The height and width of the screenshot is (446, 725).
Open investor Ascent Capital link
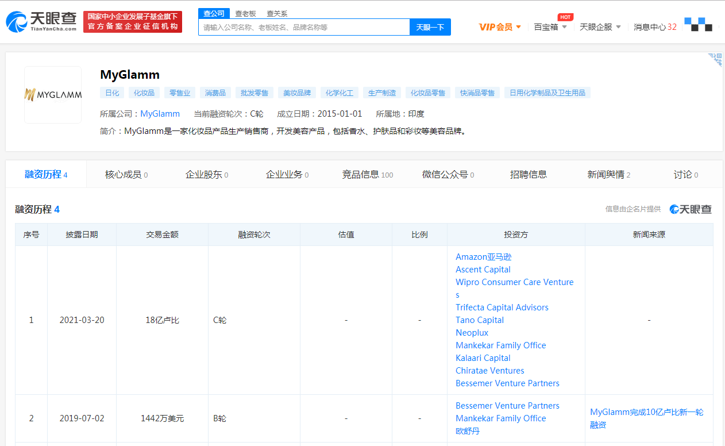(483, 270)
